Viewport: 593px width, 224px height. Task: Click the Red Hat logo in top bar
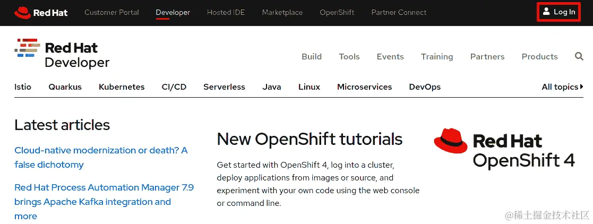(41, 13)
